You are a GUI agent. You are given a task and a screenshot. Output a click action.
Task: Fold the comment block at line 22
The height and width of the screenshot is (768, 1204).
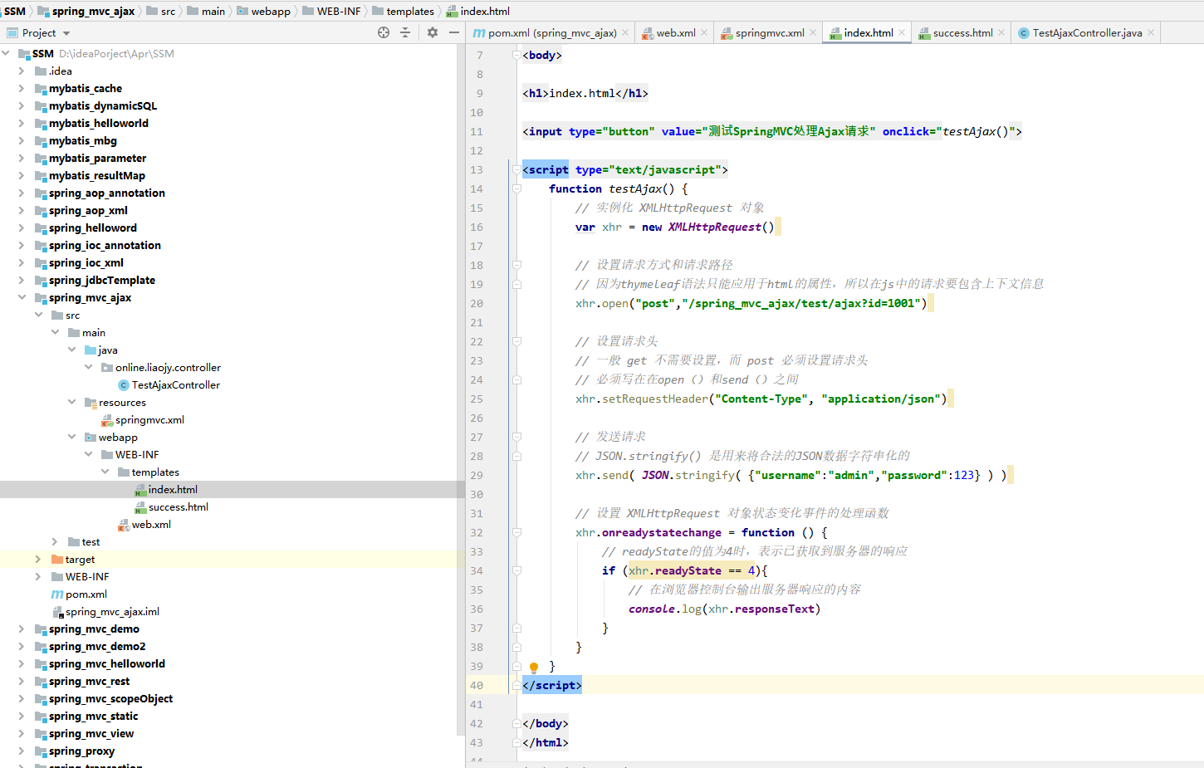click(x=516, y=341)
